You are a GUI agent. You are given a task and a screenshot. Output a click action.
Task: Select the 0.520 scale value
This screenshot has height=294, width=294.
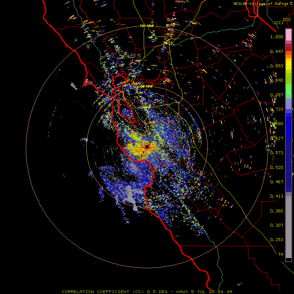(277, 168)
